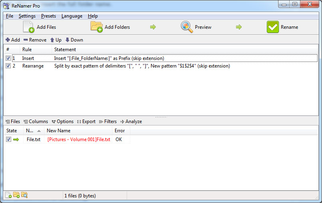
Task: Select the "Rearrange" rule name cell
Action: point(33,66)
